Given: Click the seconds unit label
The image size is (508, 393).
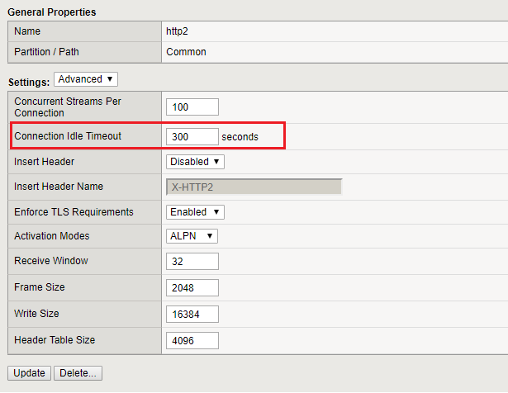Looking at the screenshot, I should (x=240, y=136).
